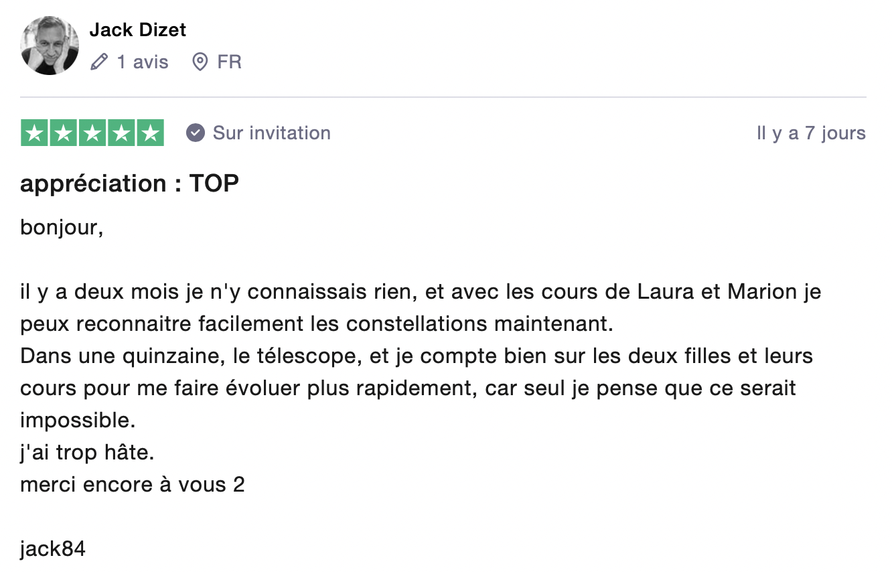Click the third green rating star
This screenshot has height=572, width=892.
[92, 133]
